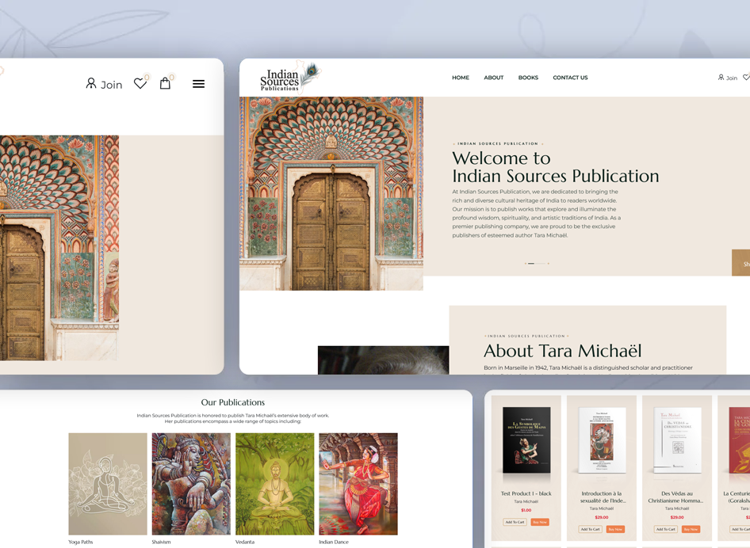Click the 'Yoga Paths' caption label
Screen dimensions: 750x548
click(x=80, y=542)
